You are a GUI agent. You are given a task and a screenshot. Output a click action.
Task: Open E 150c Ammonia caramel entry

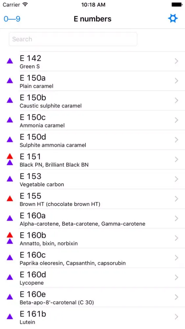point(92,120)
